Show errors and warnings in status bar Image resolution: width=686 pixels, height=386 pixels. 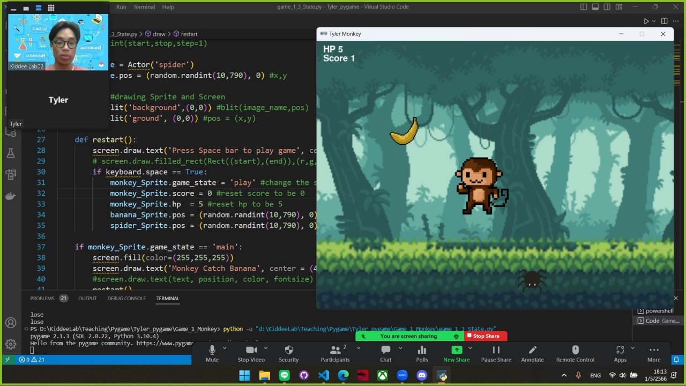tap(32, 360)
